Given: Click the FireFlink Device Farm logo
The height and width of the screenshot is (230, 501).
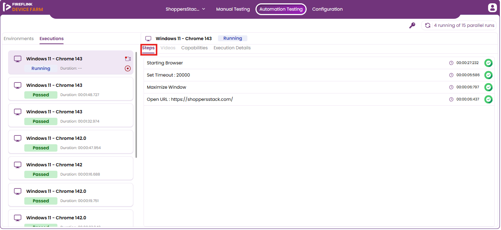Looking at the screenshot, I should 23,7.
